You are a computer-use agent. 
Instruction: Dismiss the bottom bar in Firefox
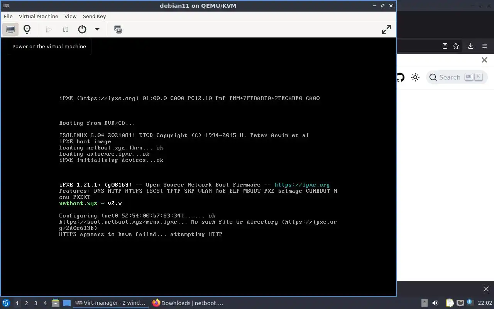coord(486,289)
